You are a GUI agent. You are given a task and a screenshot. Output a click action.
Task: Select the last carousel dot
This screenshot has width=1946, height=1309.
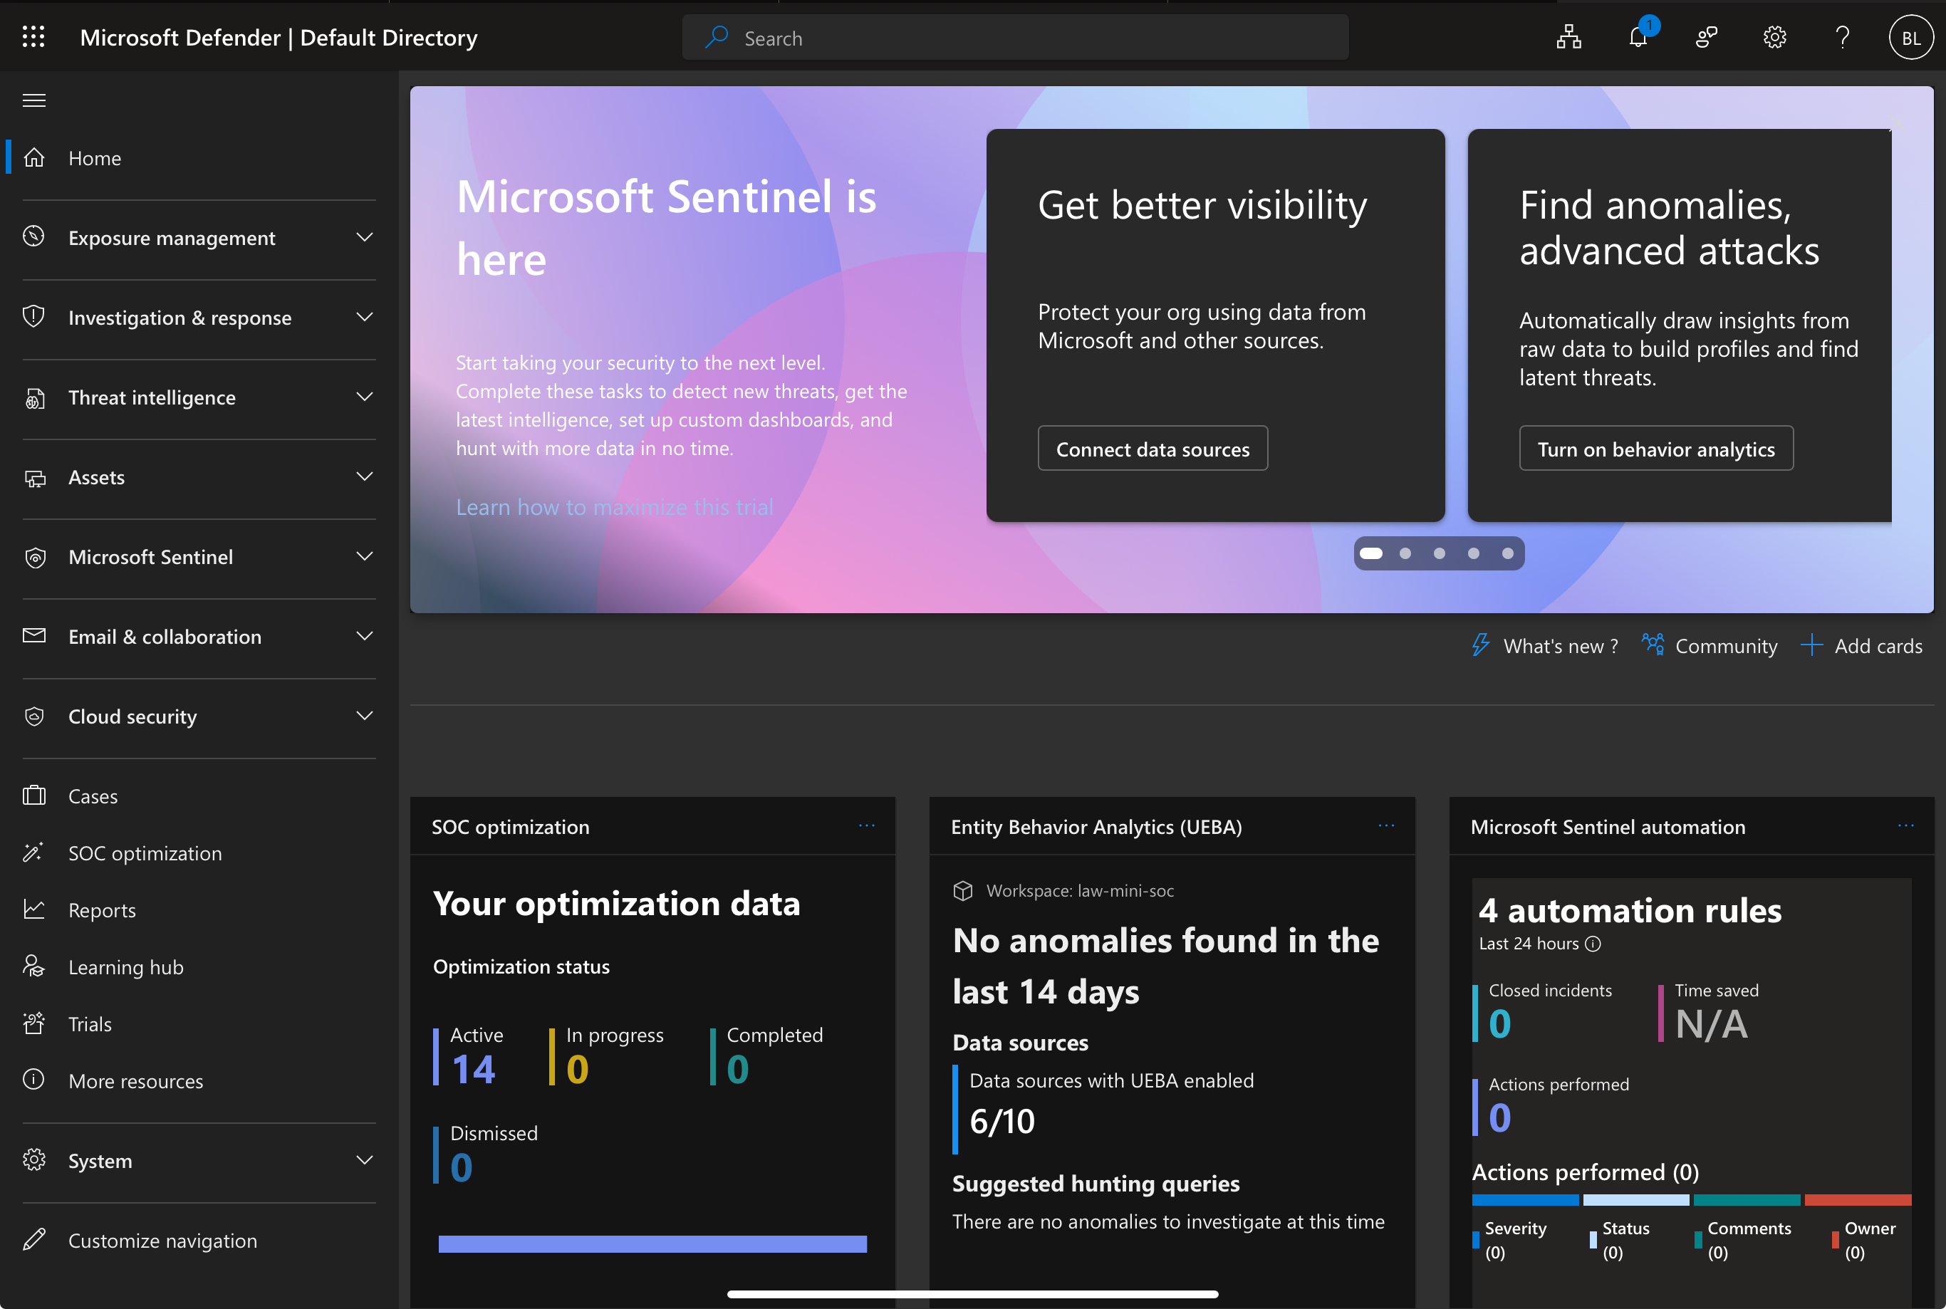point(1507,553)
